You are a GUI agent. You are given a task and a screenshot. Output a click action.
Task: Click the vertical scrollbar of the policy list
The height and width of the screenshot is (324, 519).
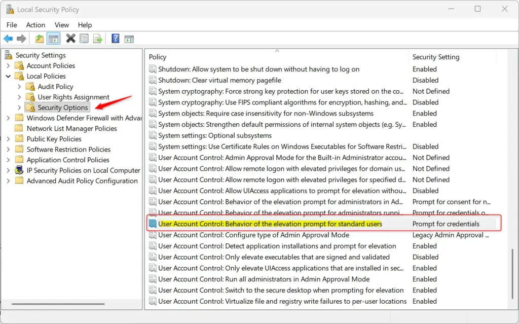coord(512,273)
